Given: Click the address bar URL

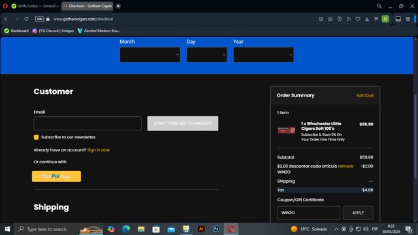Looking at the screenshot, I should (83, 19).
